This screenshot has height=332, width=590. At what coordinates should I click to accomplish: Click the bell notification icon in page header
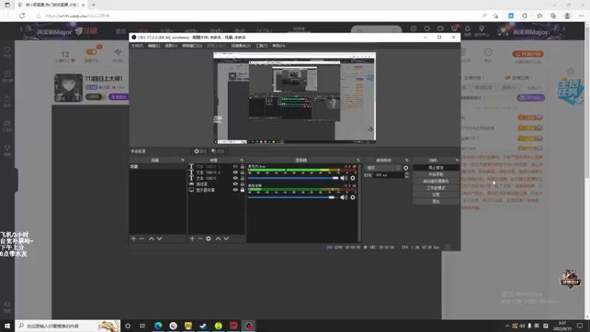click(x=468, y=29)
